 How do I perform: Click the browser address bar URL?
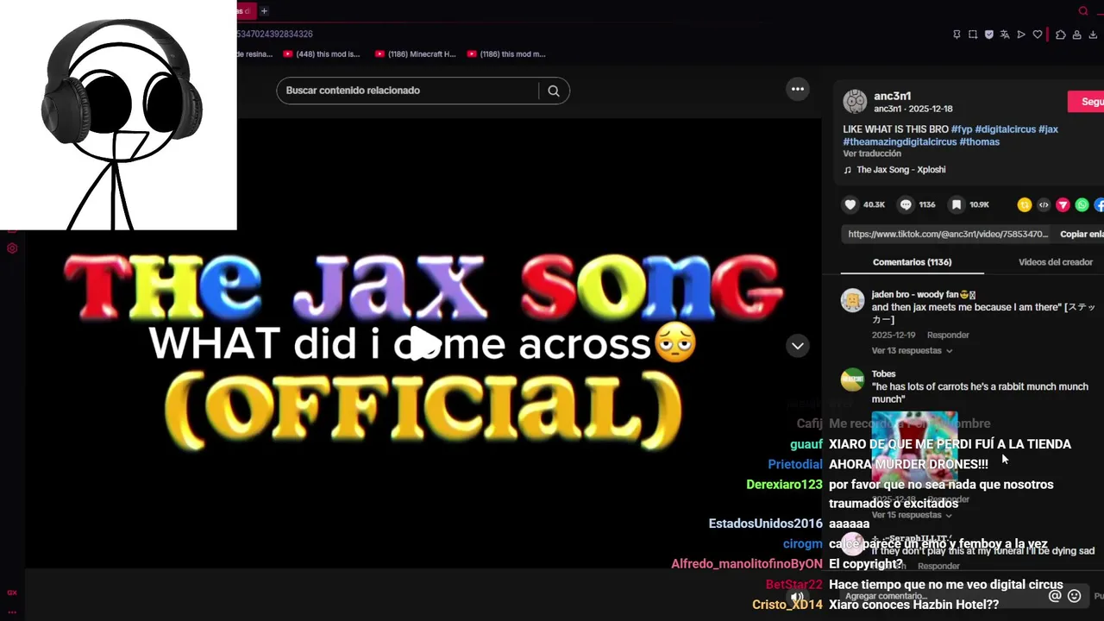(274, 34)
